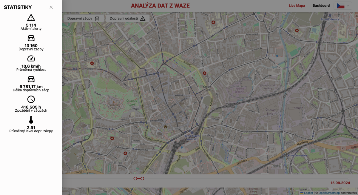Click hospital marker below Hybešova street

click(x=125, y=153)
